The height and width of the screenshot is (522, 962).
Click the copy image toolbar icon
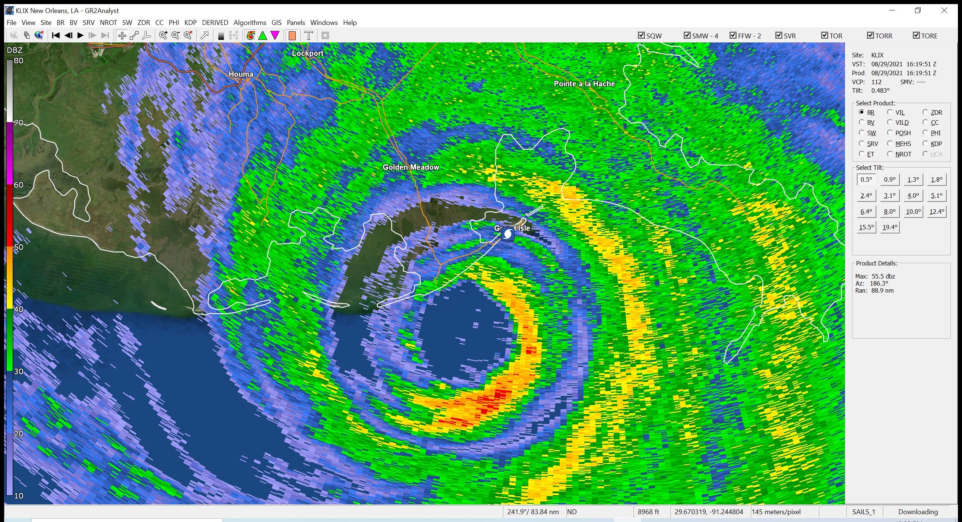pyautogui.click(x=26, y=35)
